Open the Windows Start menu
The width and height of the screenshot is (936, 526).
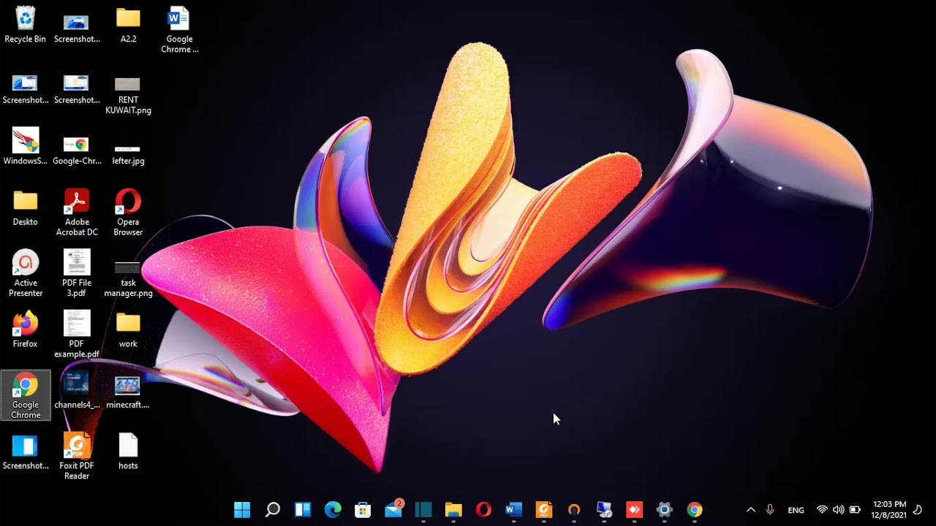(242, 509)
